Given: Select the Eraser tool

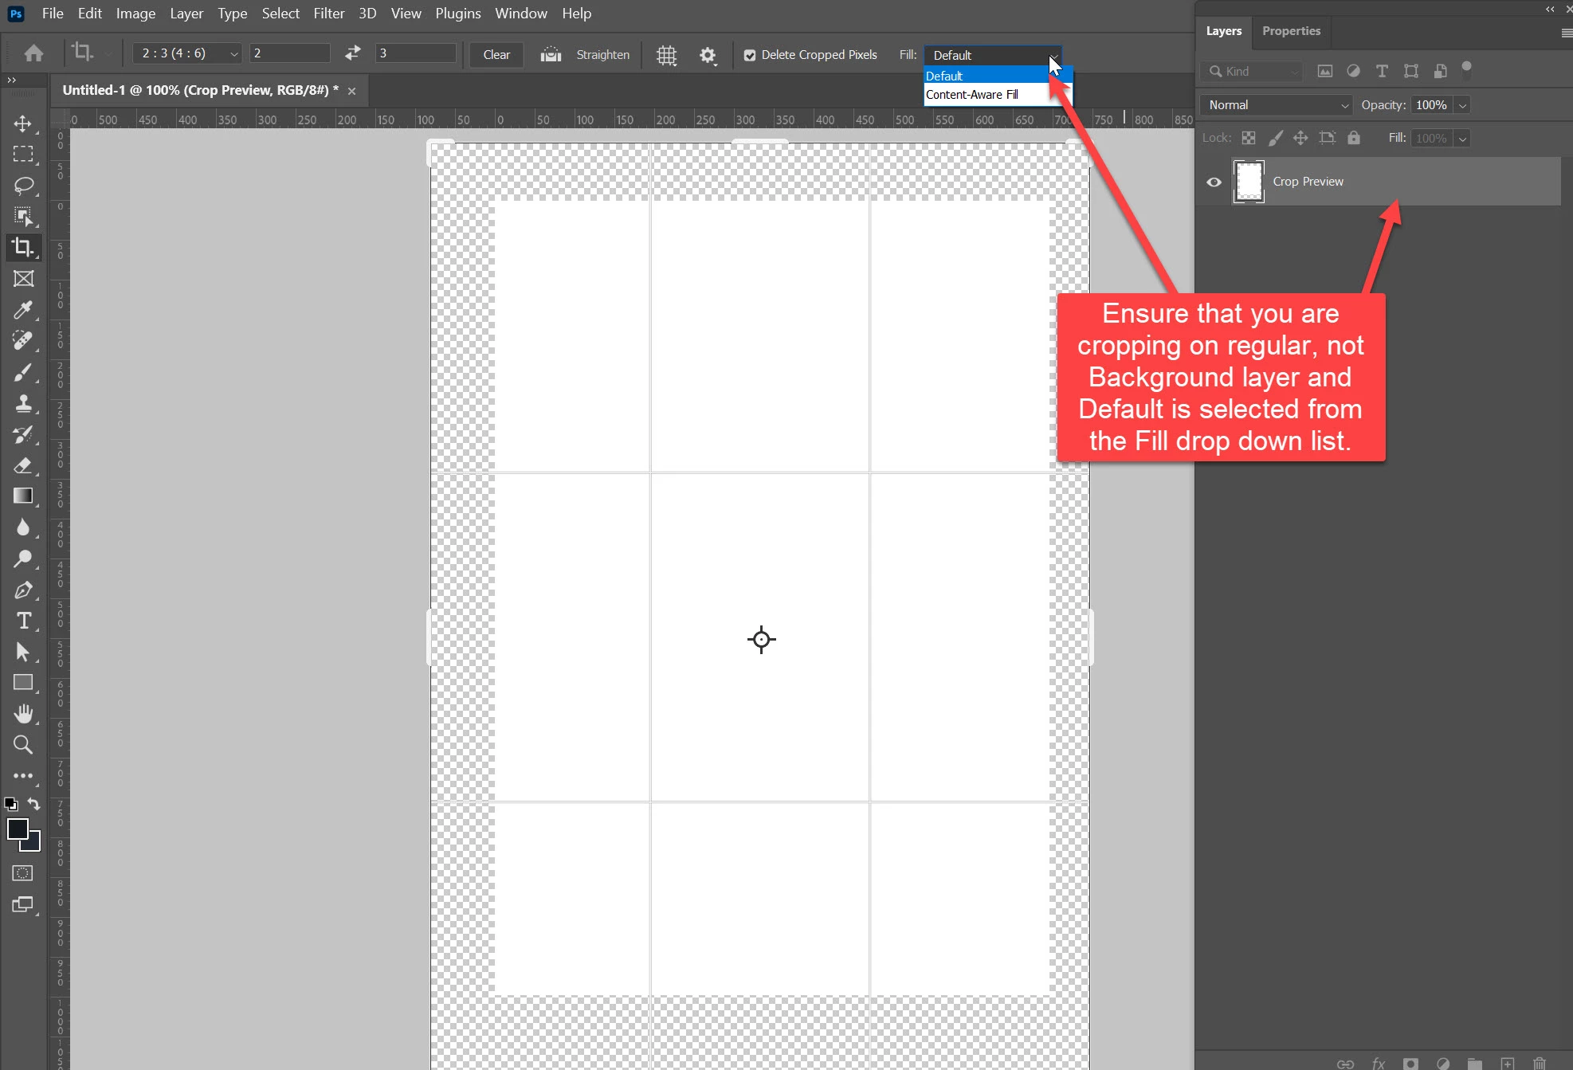Looking at the screenshot, I should coord(23,465).
